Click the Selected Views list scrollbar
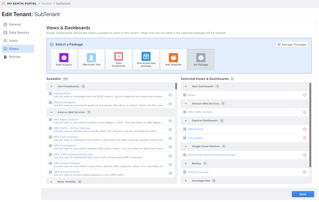Viewport: 319px width, 202px height. click(310, 125)
